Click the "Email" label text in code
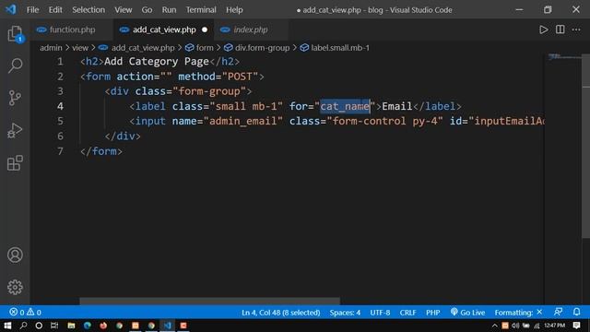This screenshot has width=590, height=332. (397, 106)
